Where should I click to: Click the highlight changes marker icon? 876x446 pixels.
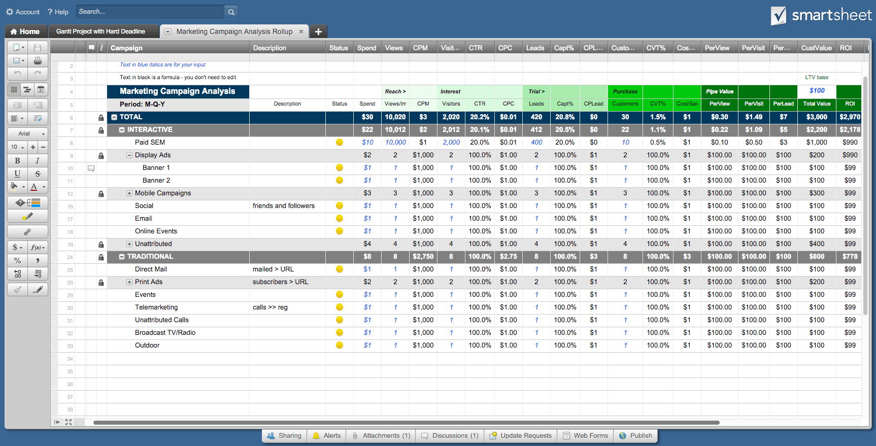27,217
